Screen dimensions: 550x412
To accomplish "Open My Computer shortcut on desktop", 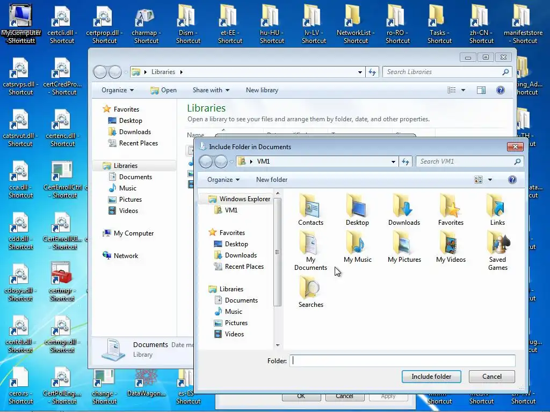I will 21,24.
